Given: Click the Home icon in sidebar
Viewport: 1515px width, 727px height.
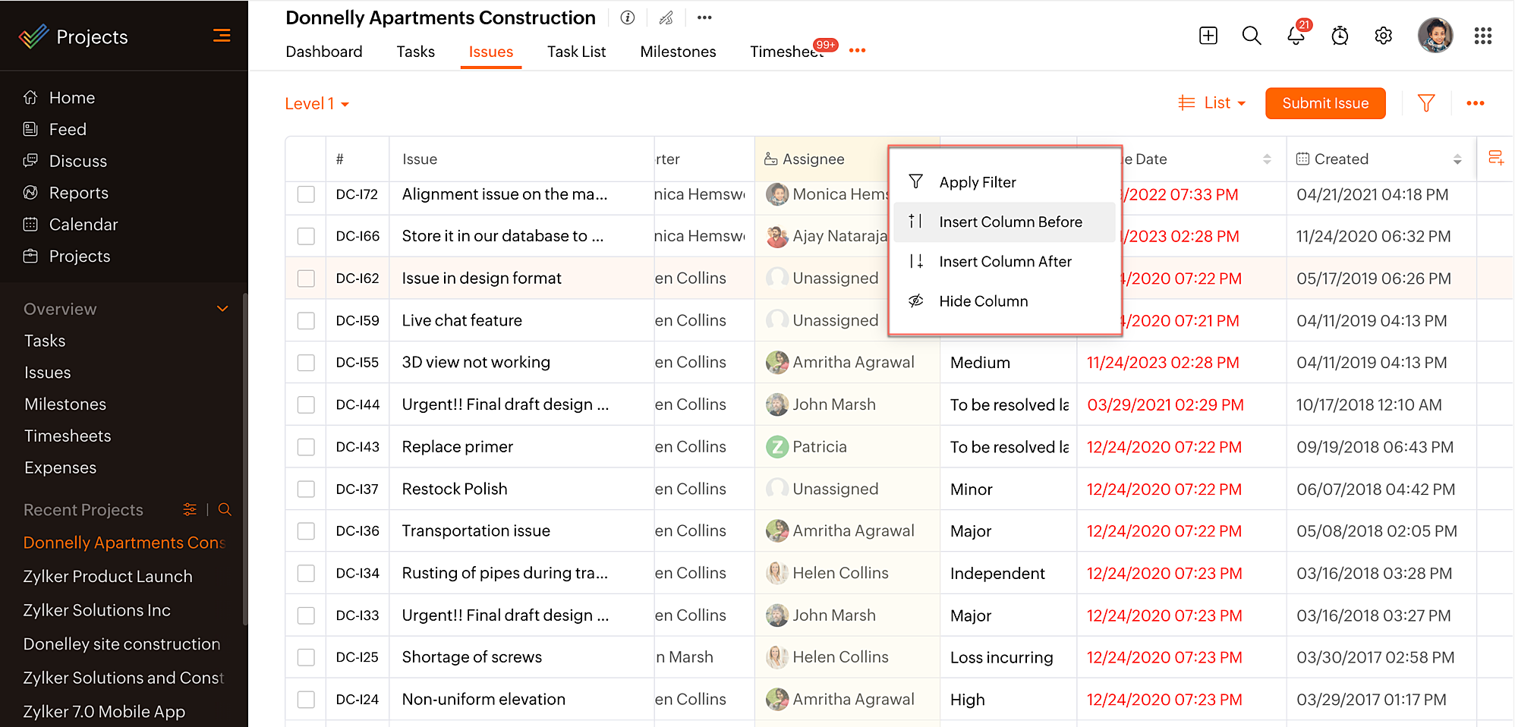Looking at the screenshot, I should point(30,97).
